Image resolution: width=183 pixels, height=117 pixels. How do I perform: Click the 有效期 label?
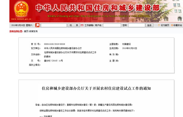[114, 55]
